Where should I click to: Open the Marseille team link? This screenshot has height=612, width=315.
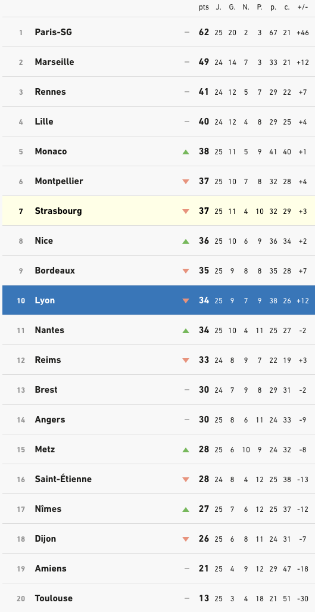54,61
